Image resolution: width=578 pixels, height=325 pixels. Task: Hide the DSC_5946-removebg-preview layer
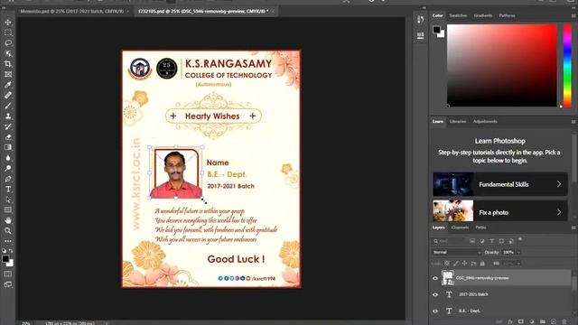(x=435, y=278)
